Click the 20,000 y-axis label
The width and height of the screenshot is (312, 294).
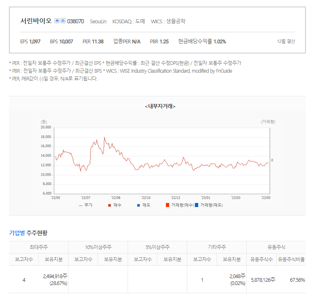click(x=46, y=127)
